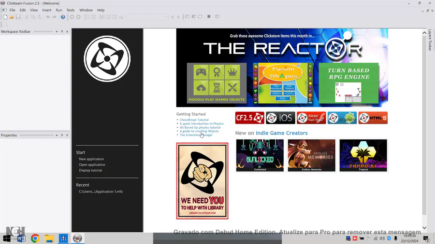Click the Cut scissors toolbar icon

tap(27, 17)
